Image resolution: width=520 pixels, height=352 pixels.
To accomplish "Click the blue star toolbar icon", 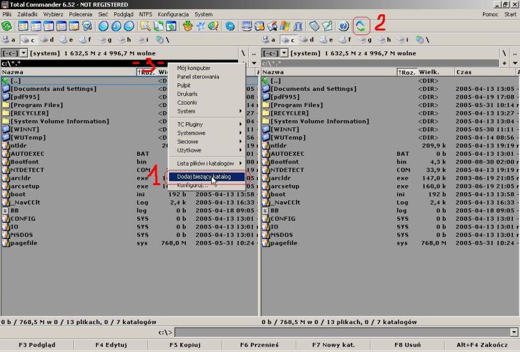I will pyautogui.click(x=200, y=26).
